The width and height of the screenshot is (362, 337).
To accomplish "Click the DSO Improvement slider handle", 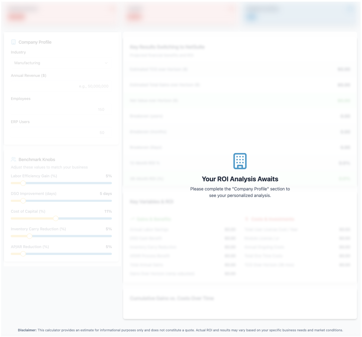I will coord(23,201).
